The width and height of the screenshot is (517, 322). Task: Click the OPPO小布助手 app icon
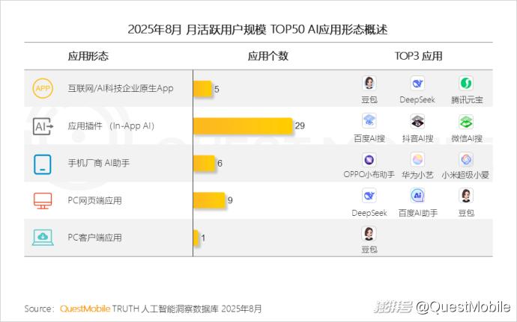(x=369, y=158)
